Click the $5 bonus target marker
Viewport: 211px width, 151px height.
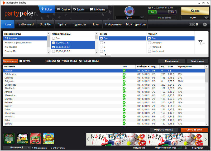[x=172, y=12]
